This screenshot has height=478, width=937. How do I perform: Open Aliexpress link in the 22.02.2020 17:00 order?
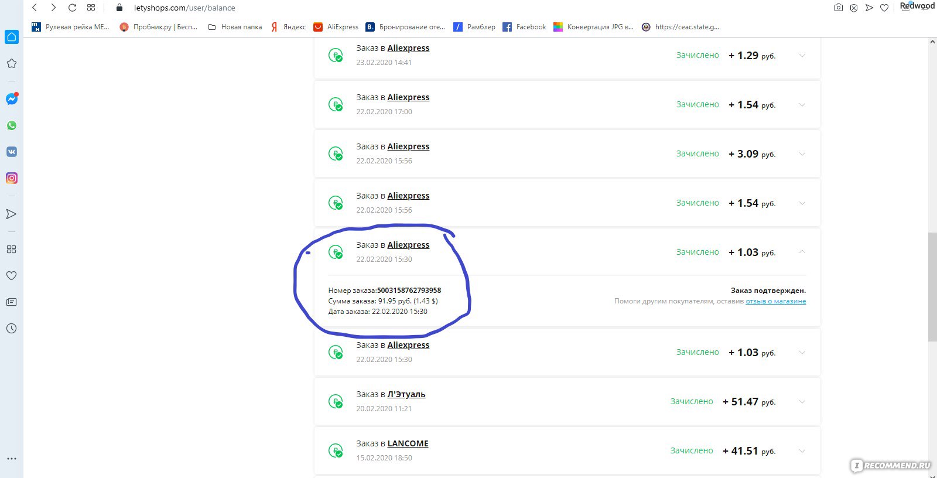pos(408,98)
